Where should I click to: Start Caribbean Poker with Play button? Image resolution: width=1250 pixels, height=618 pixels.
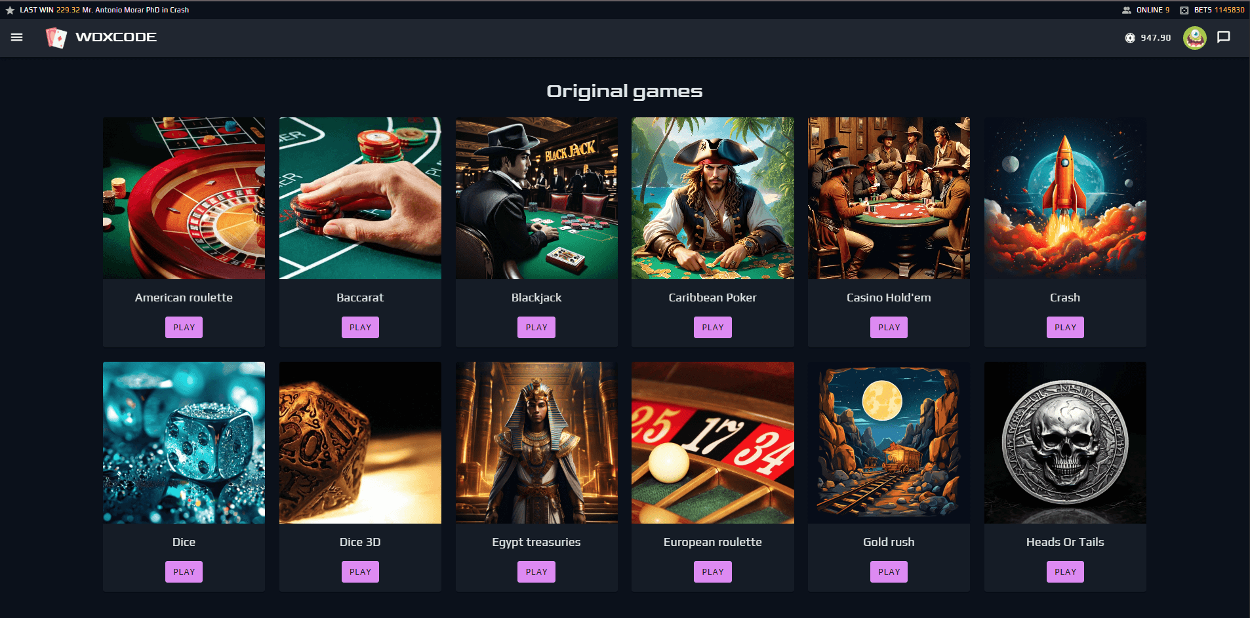(713, 327)
